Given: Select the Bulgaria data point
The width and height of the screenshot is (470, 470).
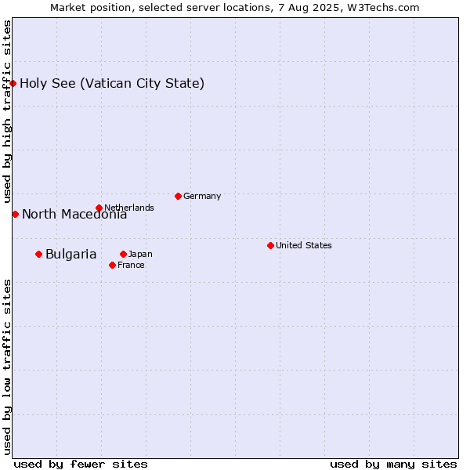Looking at the screenshot, I should click(x=38, y=254).
